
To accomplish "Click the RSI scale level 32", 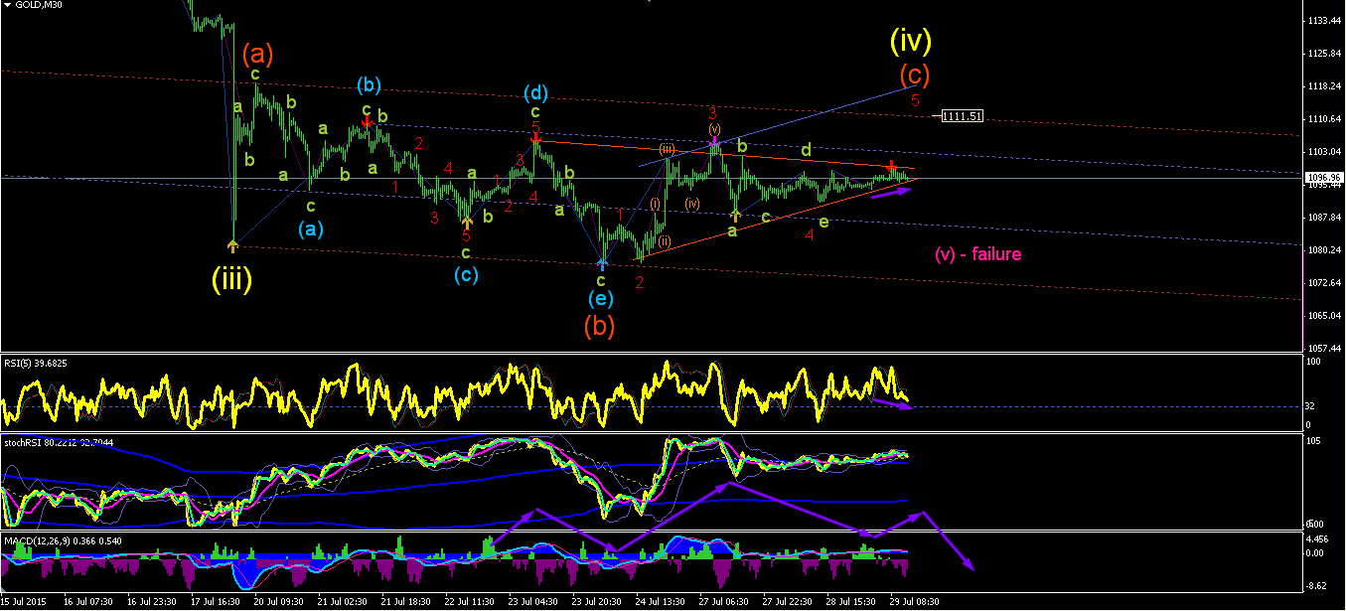I will tap(1312, 405).
